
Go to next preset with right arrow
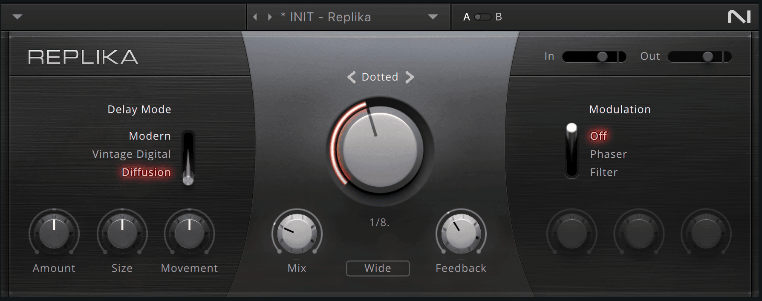(270, 17)
